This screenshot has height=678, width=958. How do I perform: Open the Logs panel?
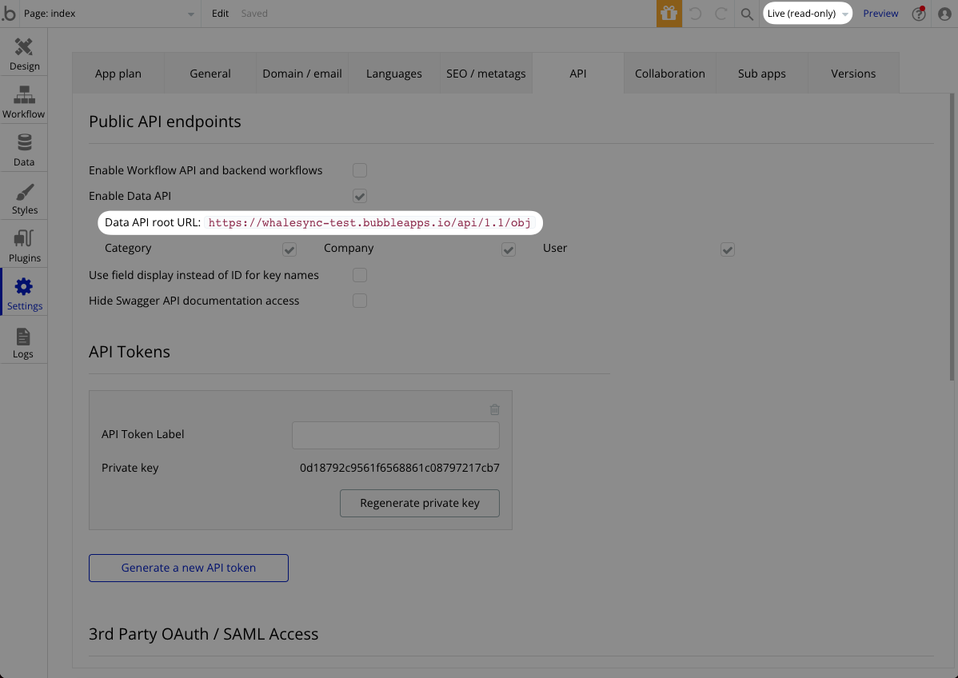pos(24,340)
